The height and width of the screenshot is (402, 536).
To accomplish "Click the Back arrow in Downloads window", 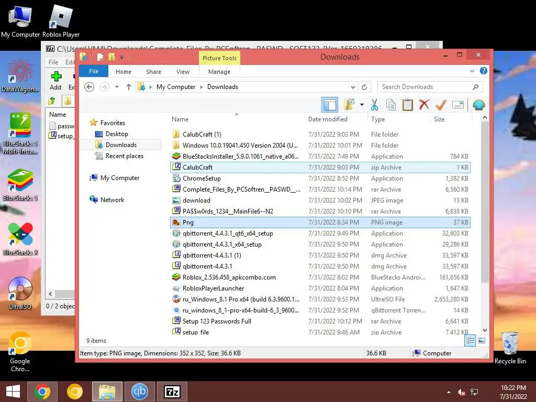I will pos(89,87).
